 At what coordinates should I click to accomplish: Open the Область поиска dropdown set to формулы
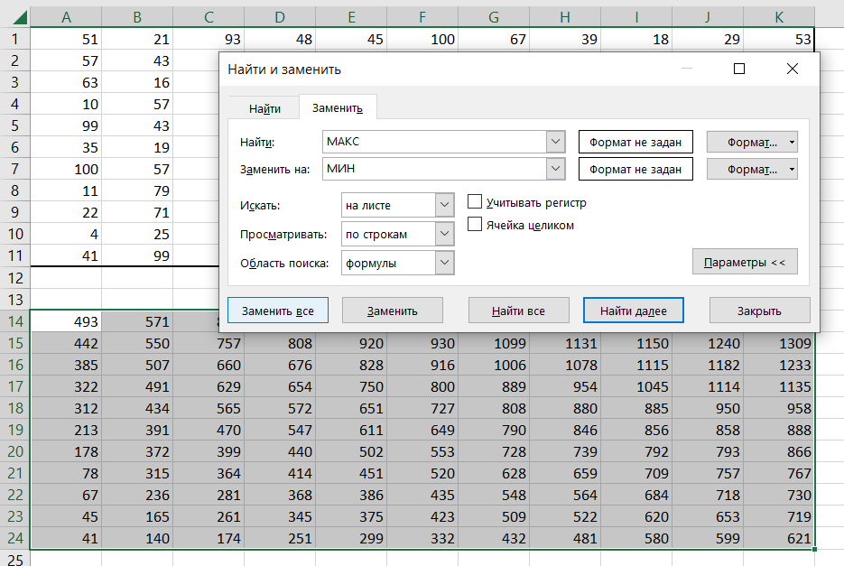click(397, 263)
